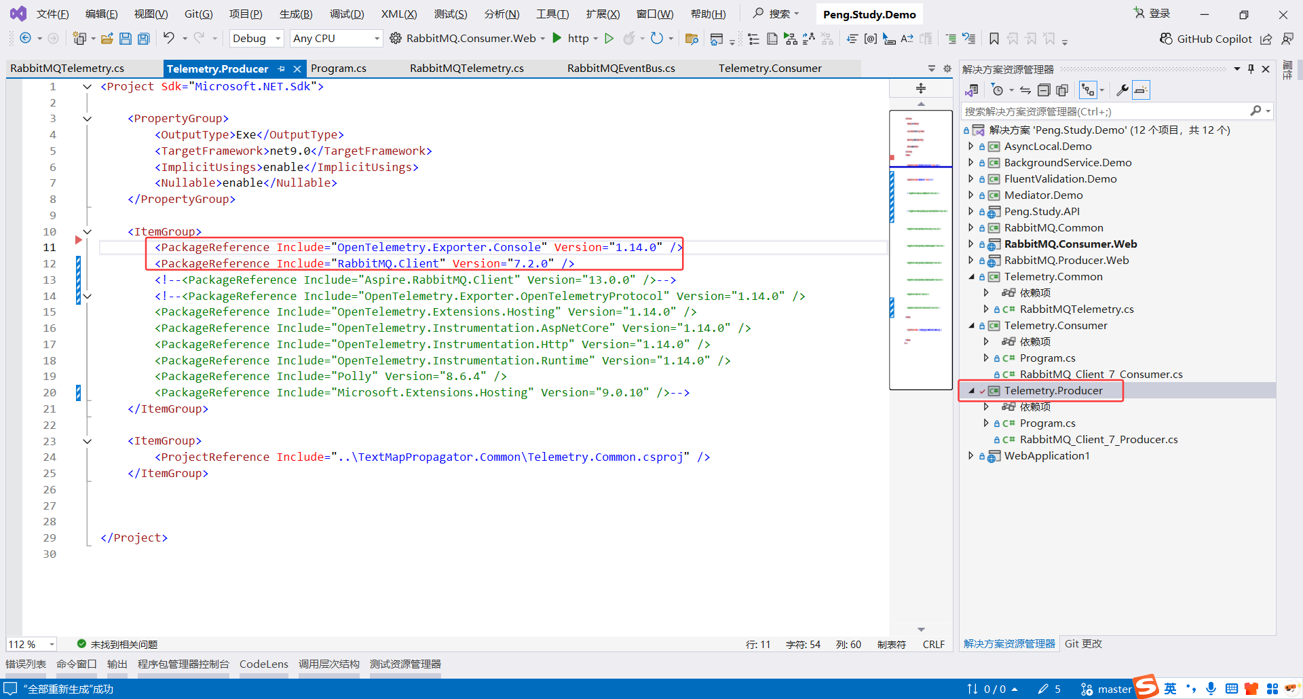Click the CRLF line ending indicator
1303x699 pixels.
tap(934, 645)
